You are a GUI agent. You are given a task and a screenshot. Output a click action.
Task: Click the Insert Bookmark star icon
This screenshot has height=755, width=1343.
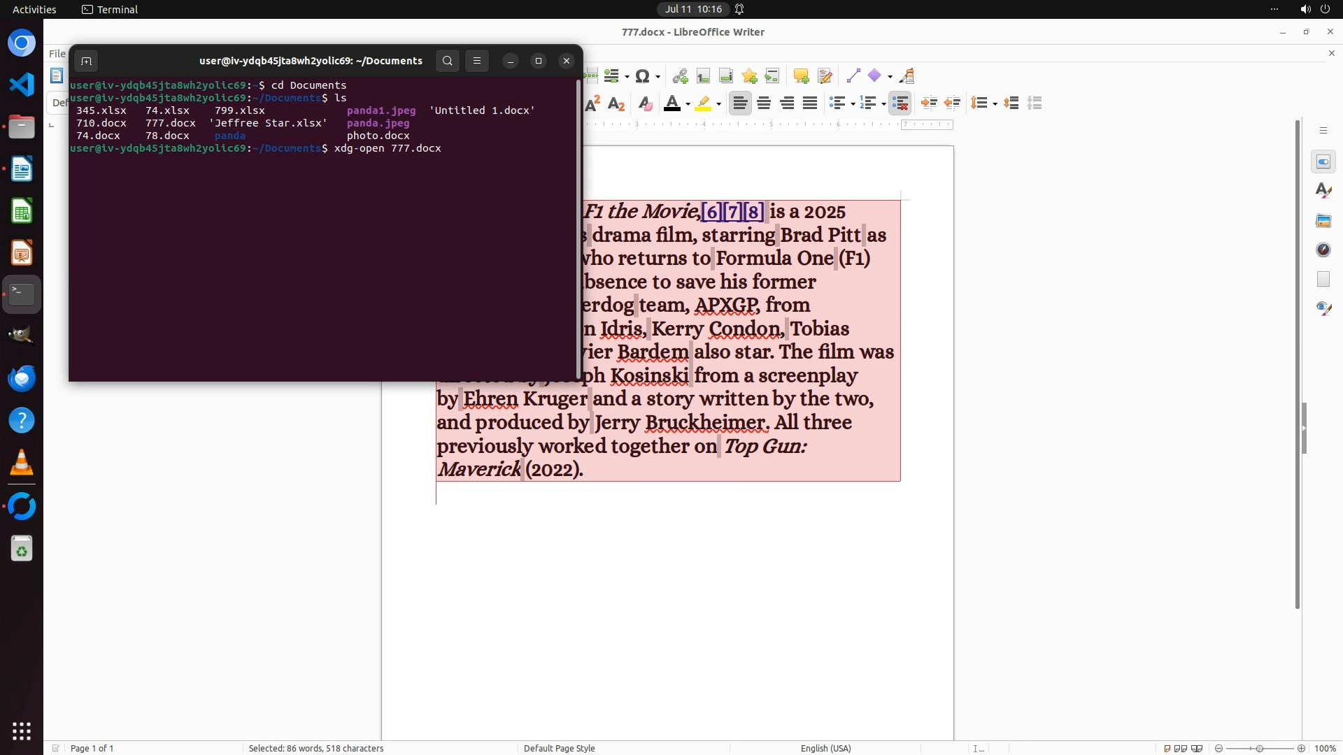click(x=750, y=76)
